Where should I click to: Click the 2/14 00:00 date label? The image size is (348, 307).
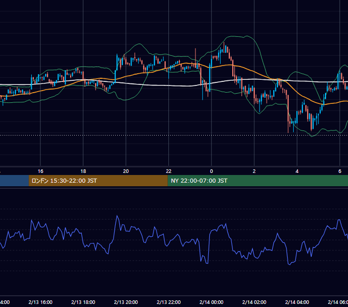211,302
